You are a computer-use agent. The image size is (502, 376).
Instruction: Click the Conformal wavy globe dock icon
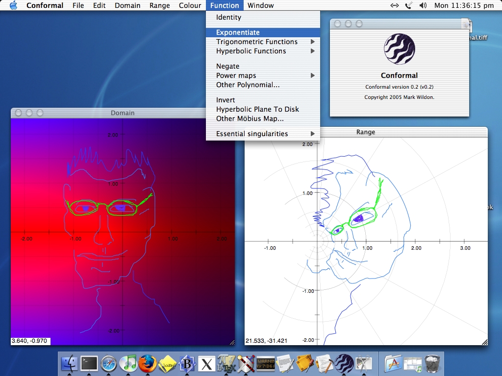point(344,364)
